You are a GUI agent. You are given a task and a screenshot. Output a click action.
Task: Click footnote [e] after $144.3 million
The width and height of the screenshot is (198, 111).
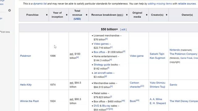[111, 60]
